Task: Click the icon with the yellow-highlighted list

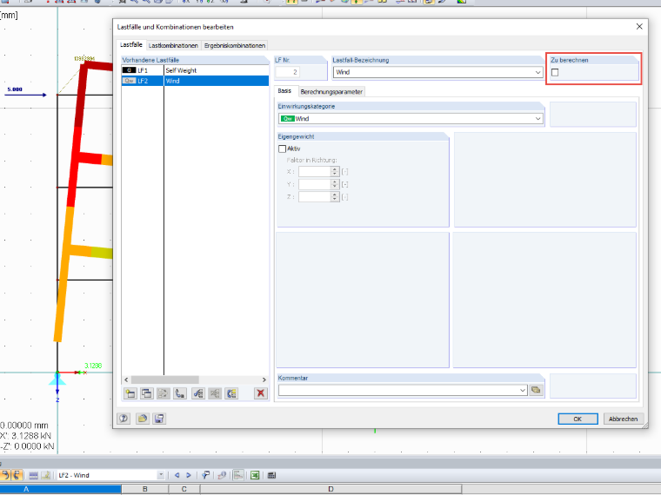Action: coord(232,393)
